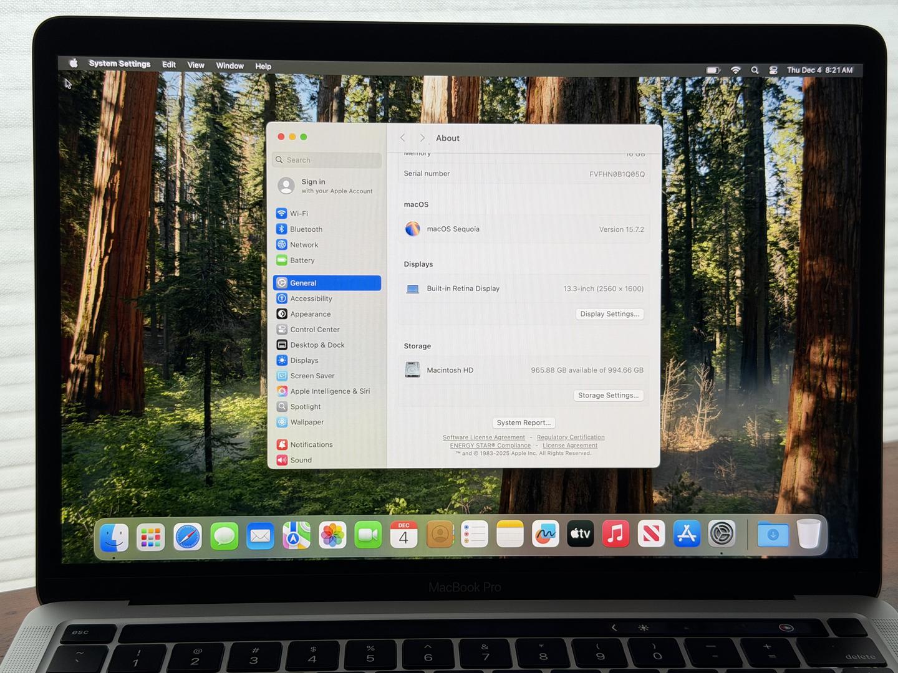Open the Apple menu
The image size is (898, 673).
[74, 63]
